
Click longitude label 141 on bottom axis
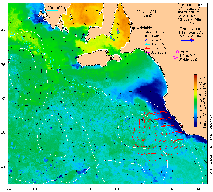[199, 189]
